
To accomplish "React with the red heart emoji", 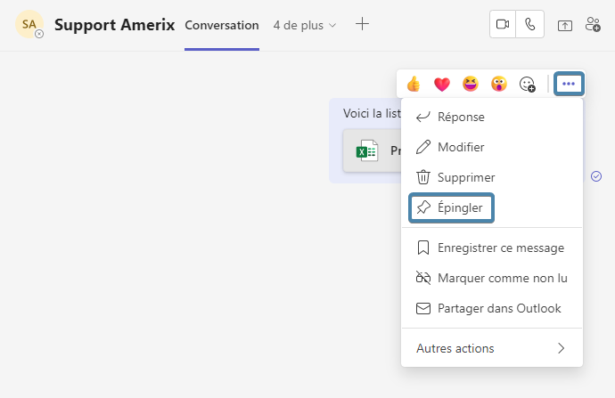I will point(442,85).
